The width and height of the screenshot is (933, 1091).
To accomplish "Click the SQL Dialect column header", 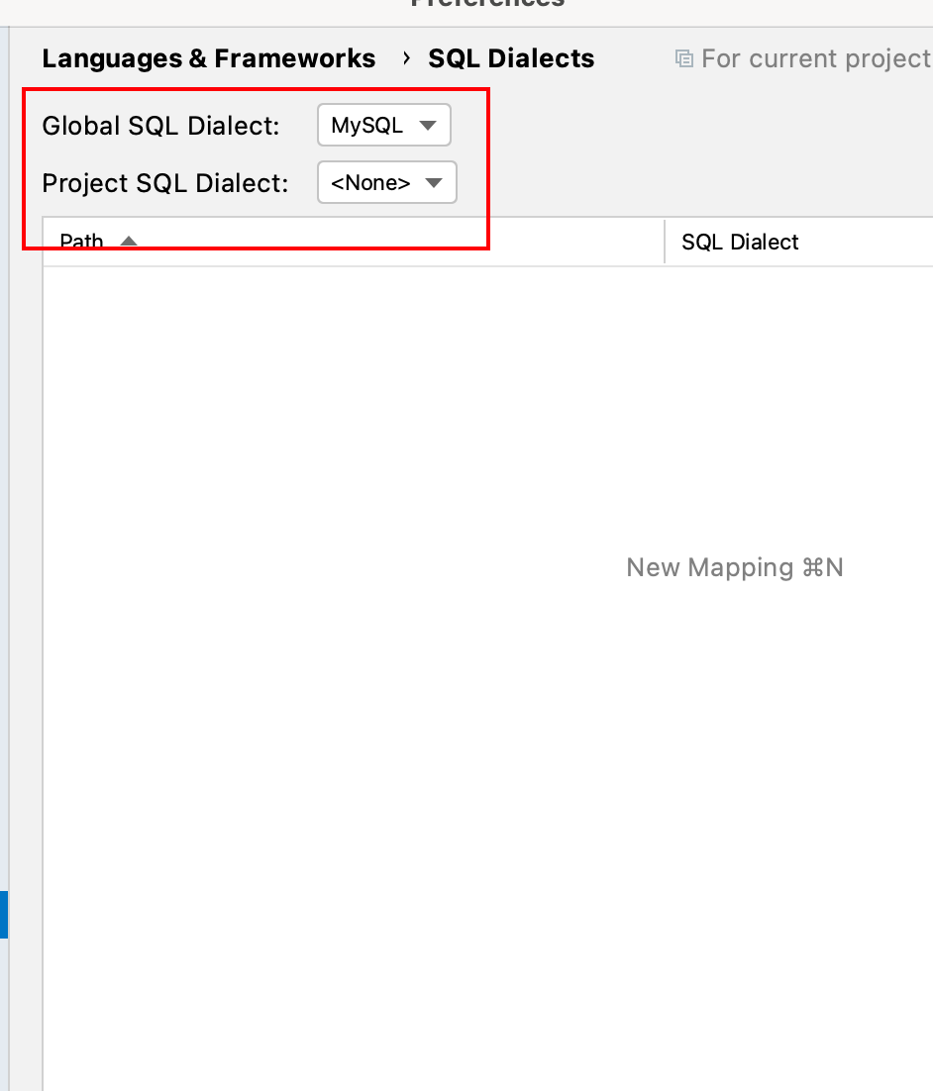I will [740, 242].
